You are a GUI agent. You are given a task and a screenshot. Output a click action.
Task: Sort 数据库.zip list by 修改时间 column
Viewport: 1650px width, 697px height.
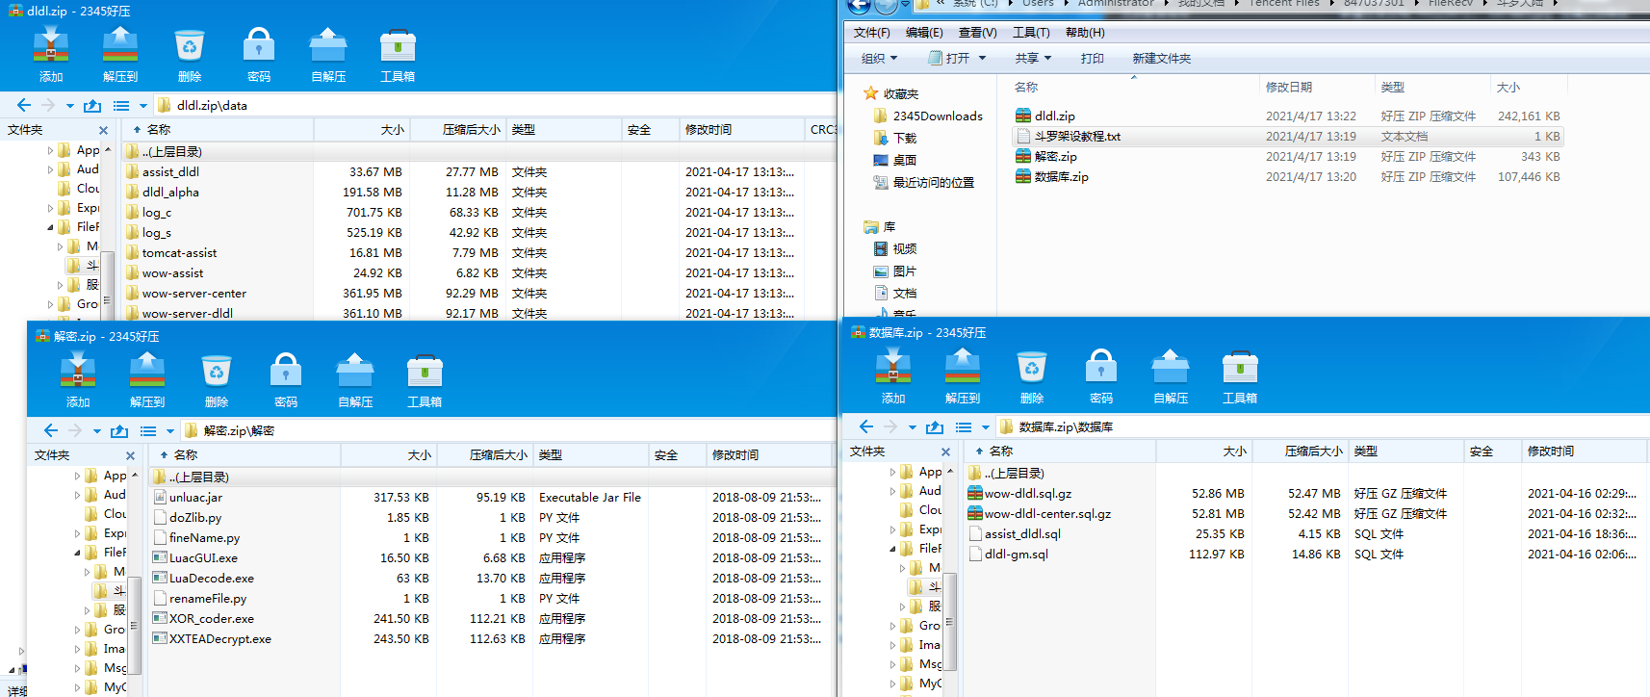tap(1583, 451)
